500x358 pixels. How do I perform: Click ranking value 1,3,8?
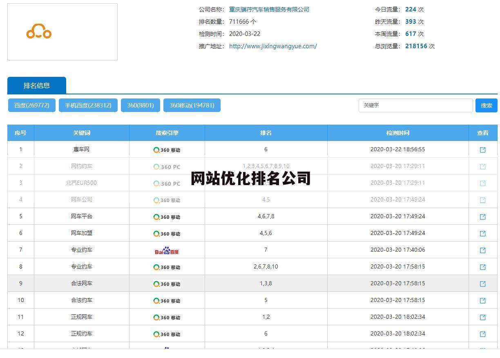(x=266, y=284)
